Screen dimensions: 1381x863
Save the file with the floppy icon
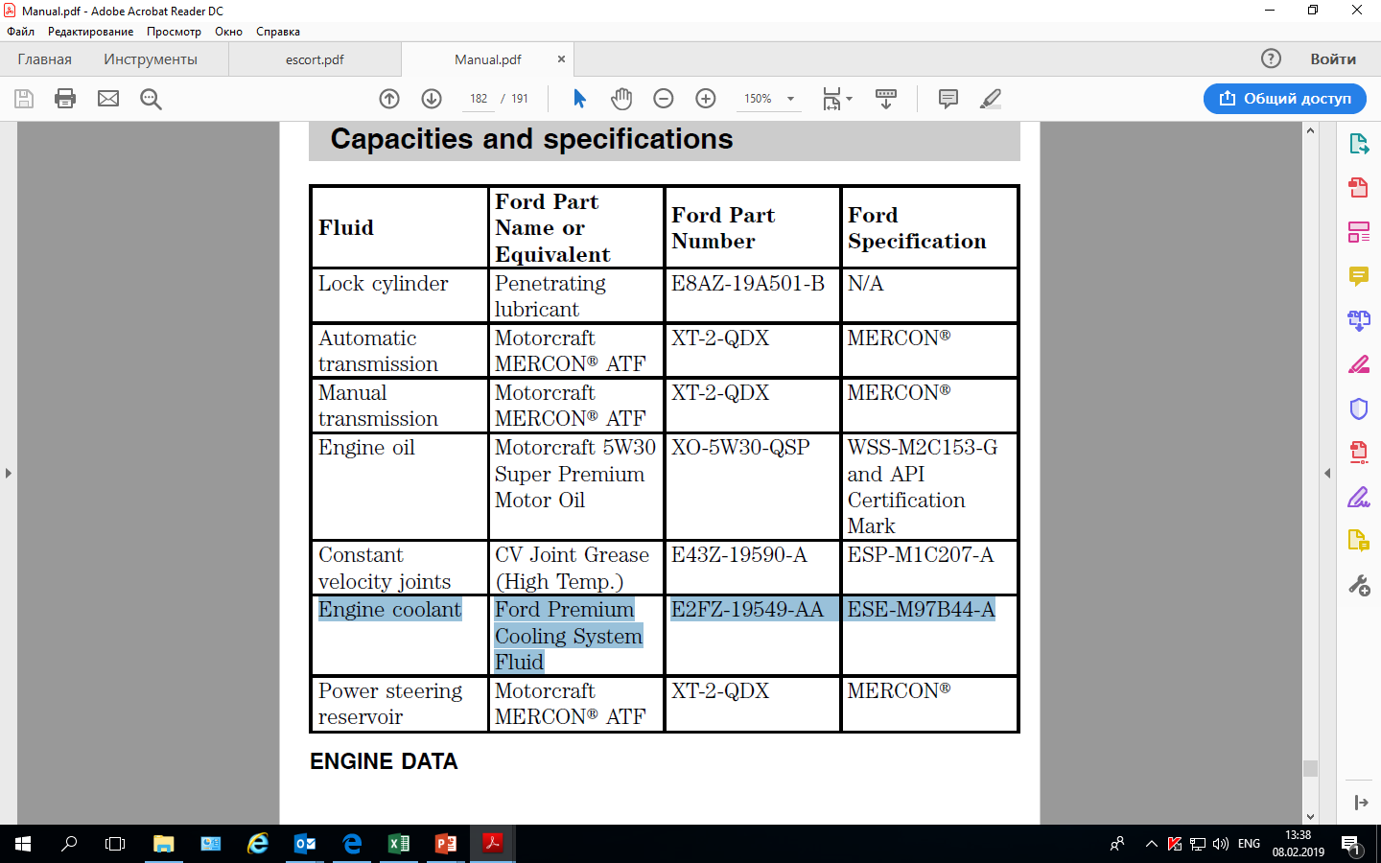coord(24,99)
